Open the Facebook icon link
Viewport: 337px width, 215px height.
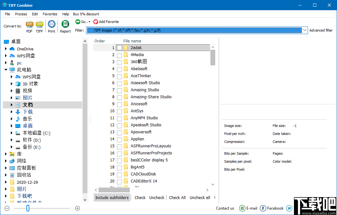[263, 208]
